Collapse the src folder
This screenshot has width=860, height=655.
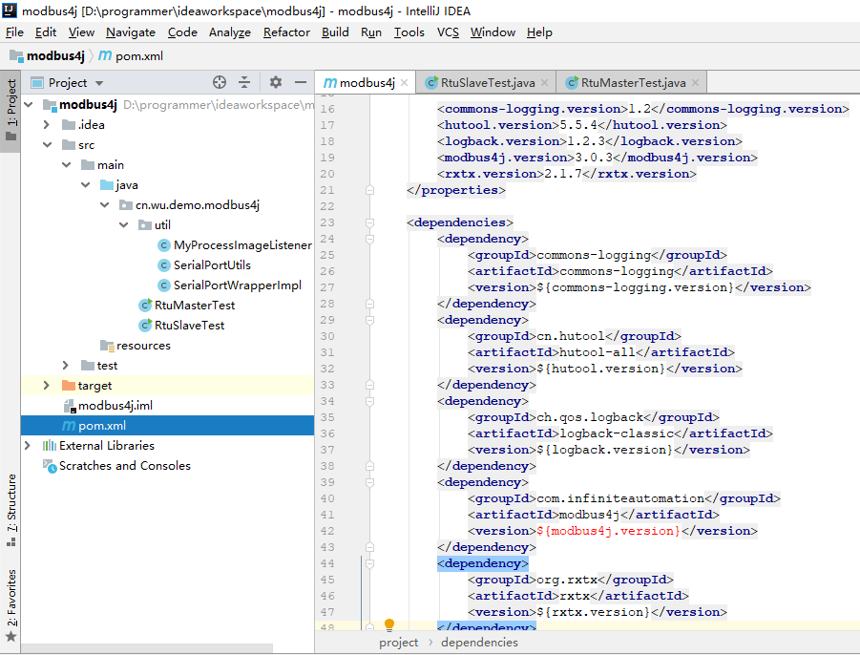pyautogui.click(x=47, y=145)
